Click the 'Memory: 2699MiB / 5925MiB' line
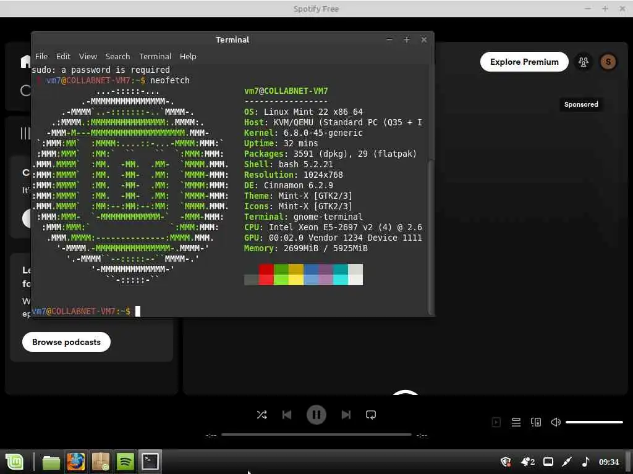This screenshot has height=474, width=633. click(x=305, y=248)
